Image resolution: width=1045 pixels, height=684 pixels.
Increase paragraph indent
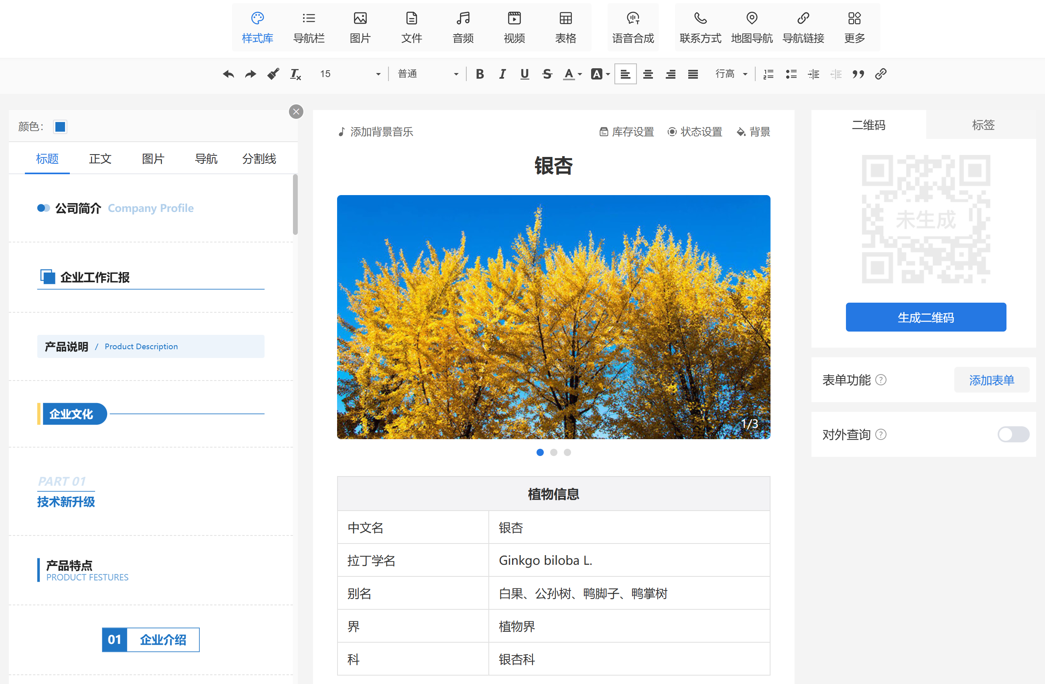[813, 74]
